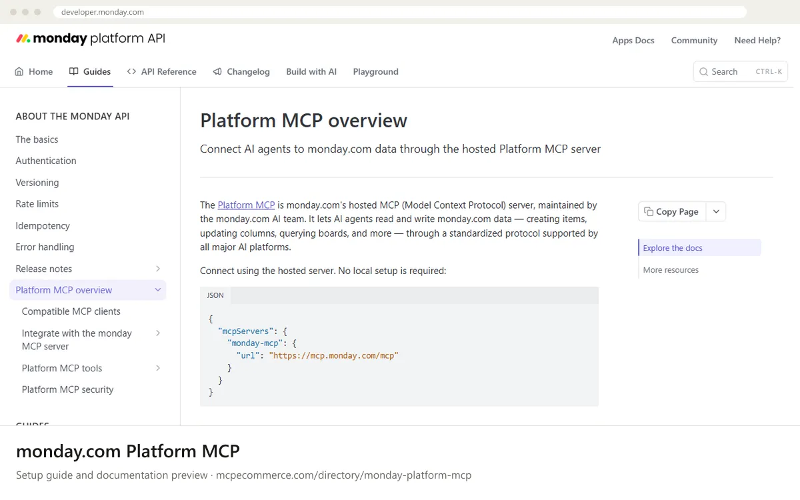
Task: Click the Copy Page button
Action: [x=671, y=211]
